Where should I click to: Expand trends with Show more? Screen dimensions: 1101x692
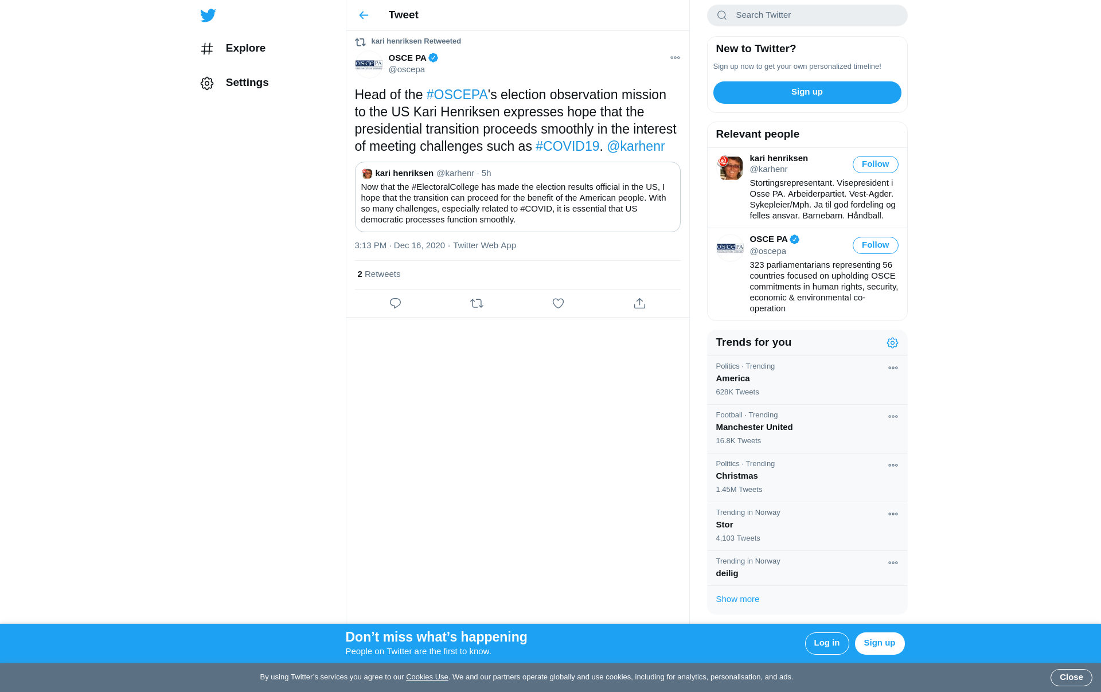click(737, 599)
